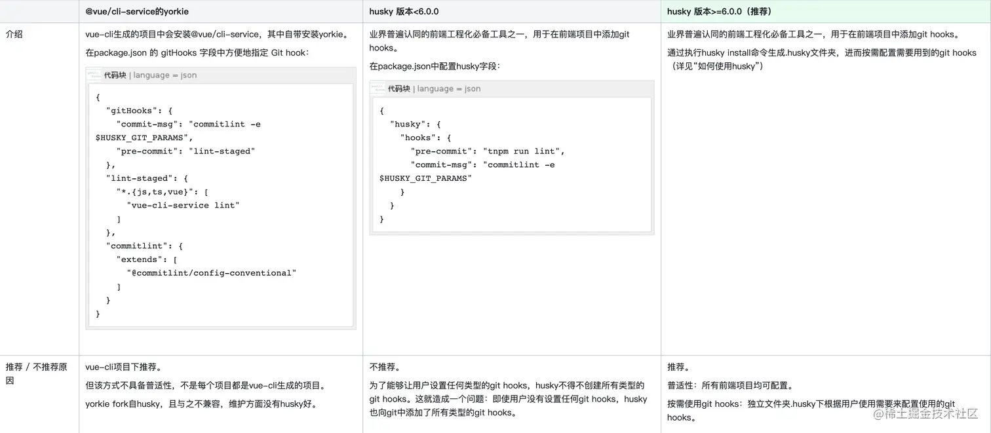Click the code block icon above the husky JSON

[x=379, y=89]
